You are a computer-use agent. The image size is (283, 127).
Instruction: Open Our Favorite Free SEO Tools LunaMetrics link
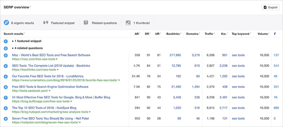[x=48, y=76]
